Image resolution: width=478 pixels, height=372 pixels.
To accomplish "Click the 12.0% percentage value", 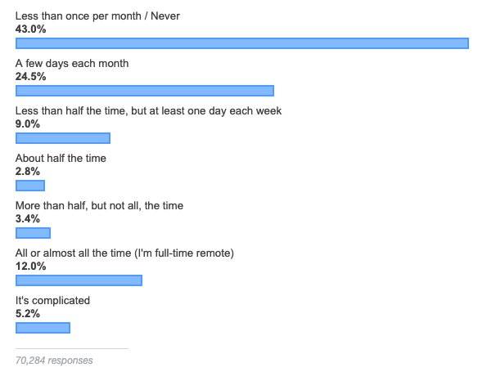I will (30, 267).
